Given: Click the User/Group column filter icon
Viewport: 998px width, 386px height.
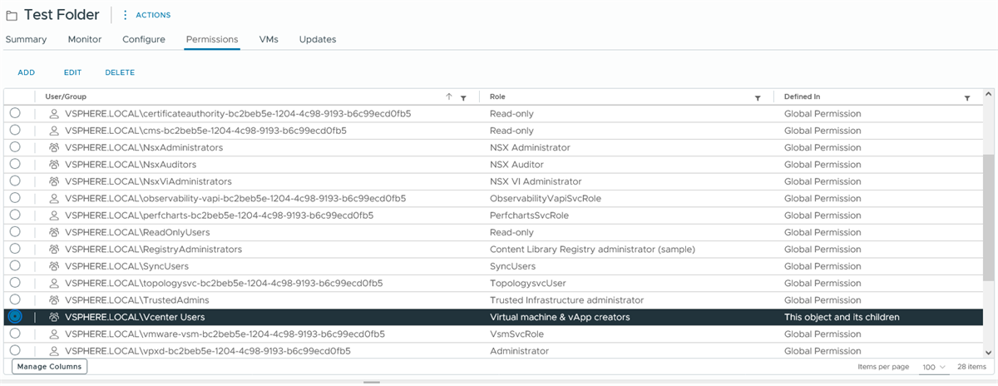Looking at the screenshot, I should pos(463,97).
